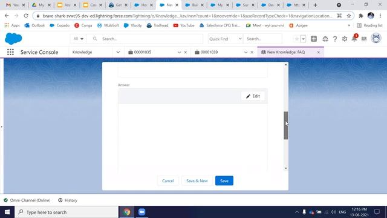Open the Favorites star icon
This screenshot has height=218, width=387.
coord(297,39)
